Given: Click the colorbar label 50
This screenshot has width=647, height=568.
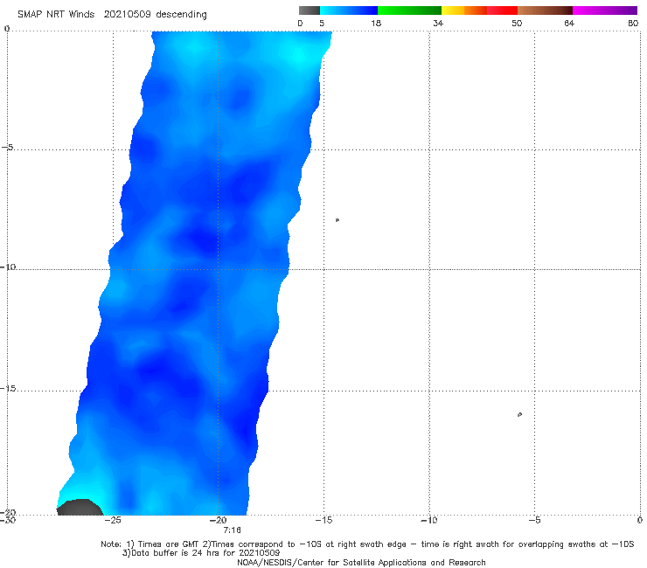Looking at the screenshot, I should (x=517, y=23).
